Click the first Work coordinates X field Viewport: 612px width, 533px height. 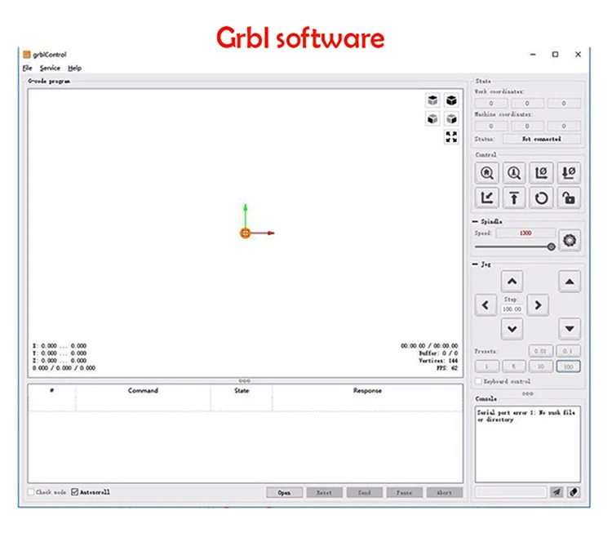[x=491, y=103]
